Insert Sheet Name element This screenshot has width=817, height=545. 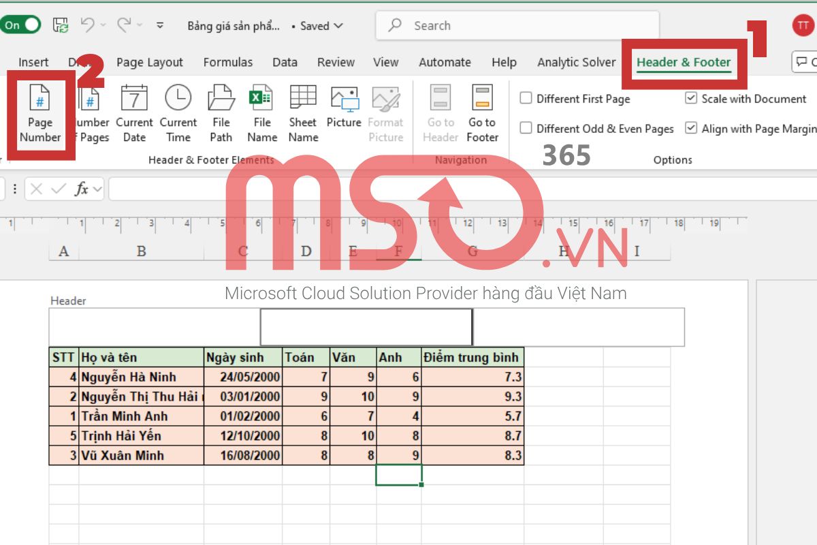tap(303, 114)
